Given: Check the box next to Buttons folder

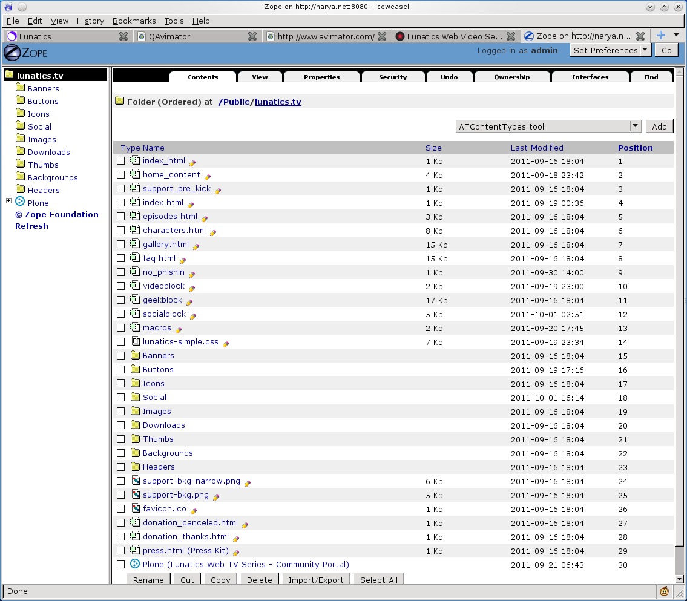Looking at the screenshot, I should click(x=121, y=370).
